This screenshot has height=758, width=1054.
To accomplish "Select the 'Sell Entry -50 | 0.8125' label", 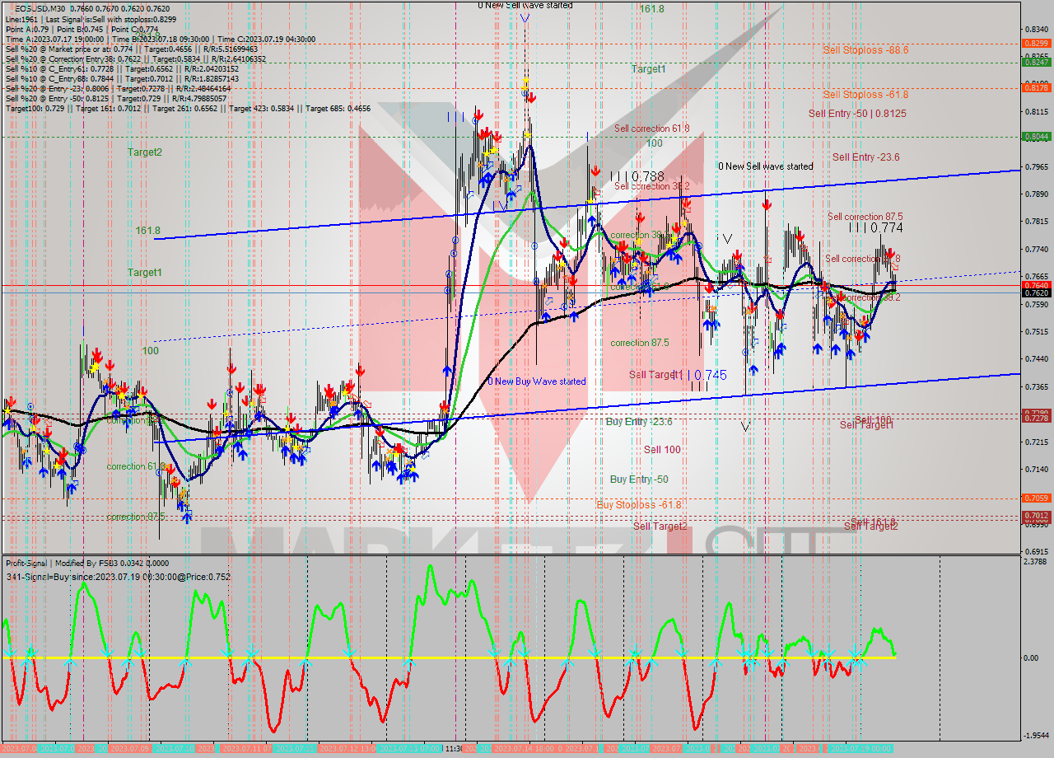I will click(x=857, y=114).
